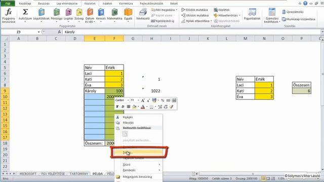
Task: Choose Másolás in the context menu
Action: coord(139,122)
